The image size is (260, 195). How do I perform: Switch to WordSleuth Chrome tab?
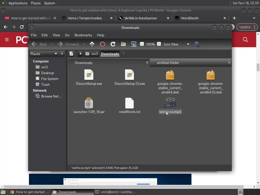[x=190, y=18]
